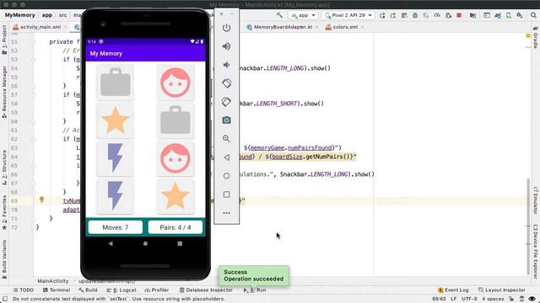Image resolution: width=540 pixels, height=303 pixels.
Task: Click the emulator back triangle icon
Action: coord(226,157)
